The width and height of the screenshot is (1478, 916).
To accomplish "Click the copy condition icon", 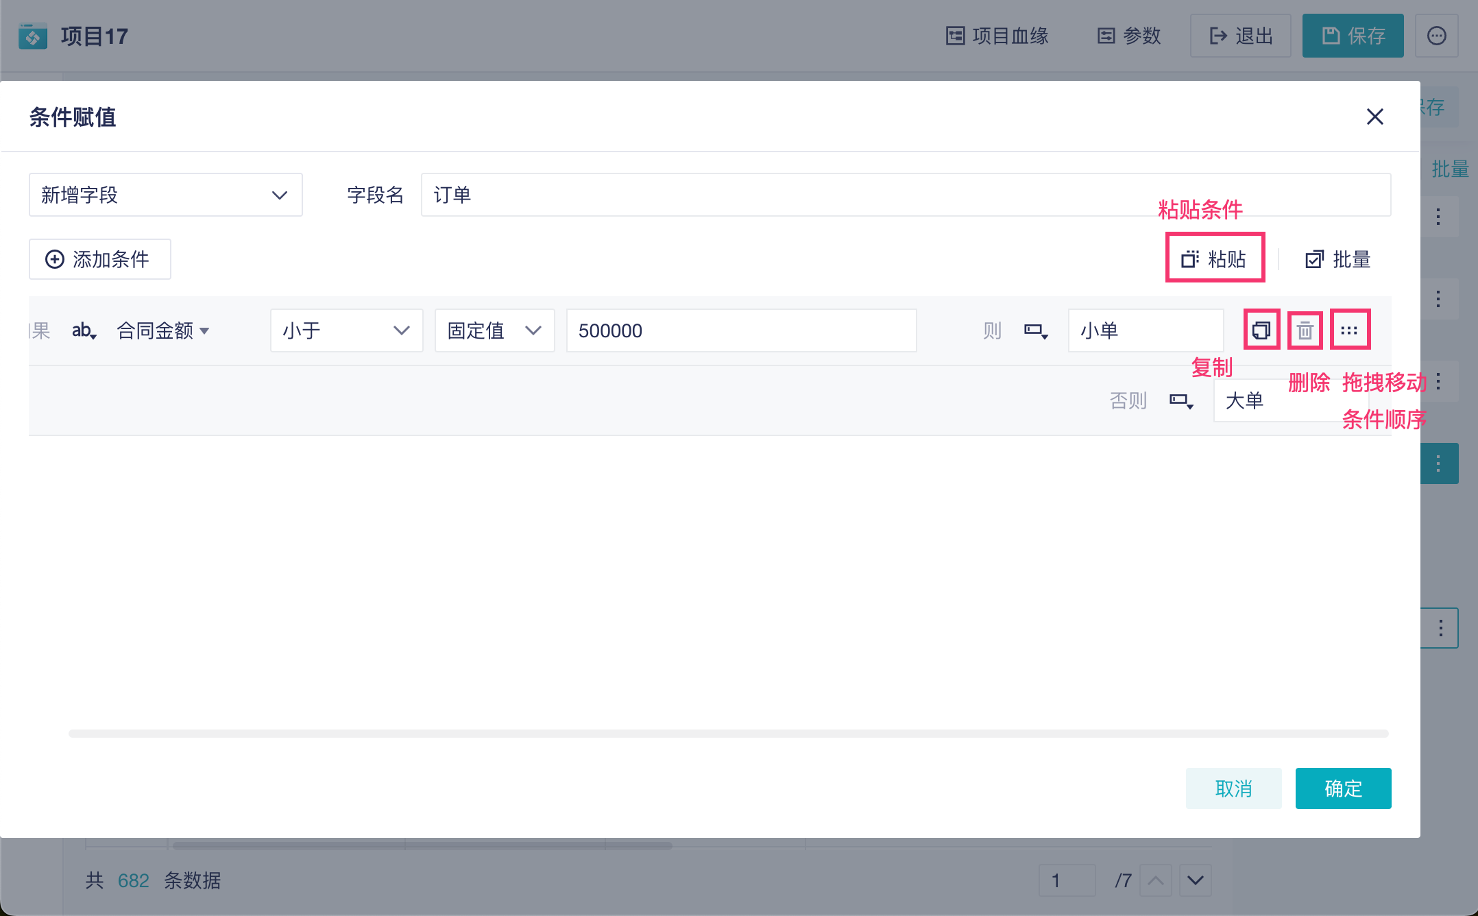I will pos(1261,330).
